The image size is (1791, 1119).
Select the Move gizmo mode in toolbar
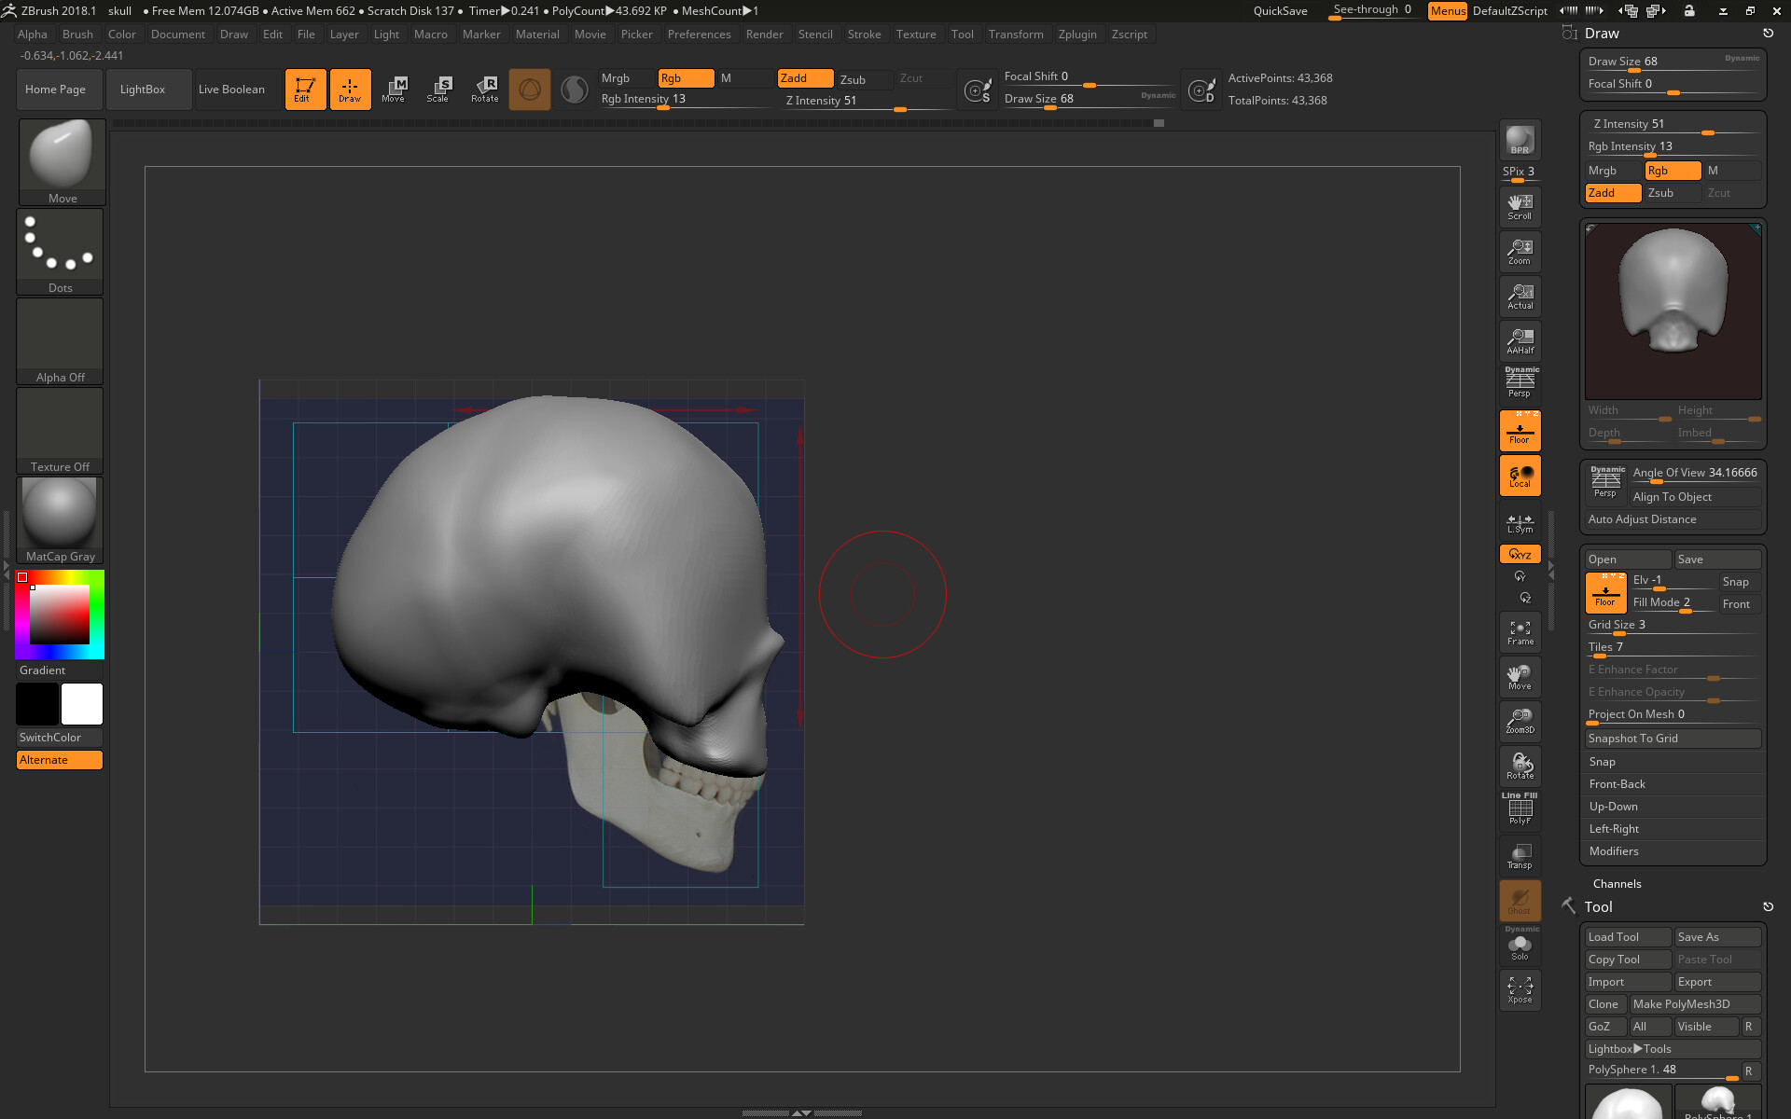(x=394, y=90)
